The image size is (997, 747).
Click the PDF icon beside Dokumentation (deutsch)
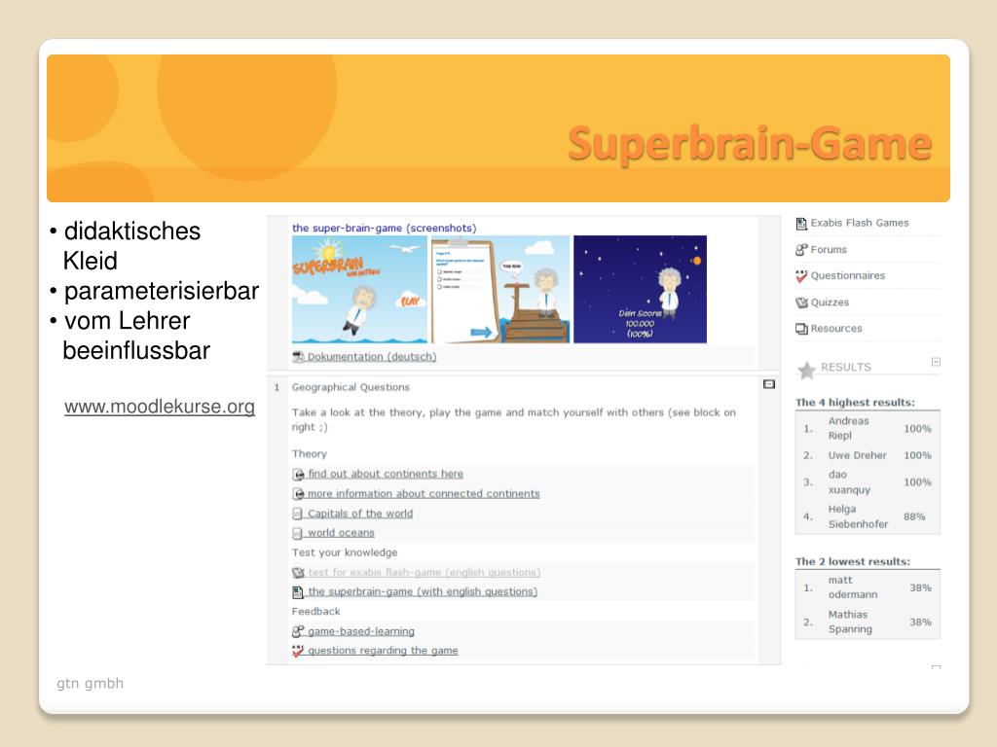(x=298, y=357)
